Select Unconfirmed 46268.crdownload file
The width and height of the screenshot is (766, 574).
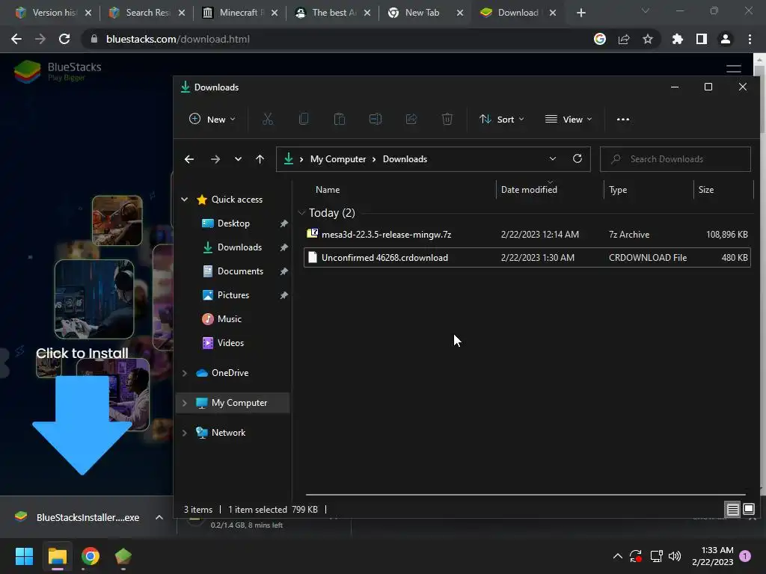click(527, 258)
